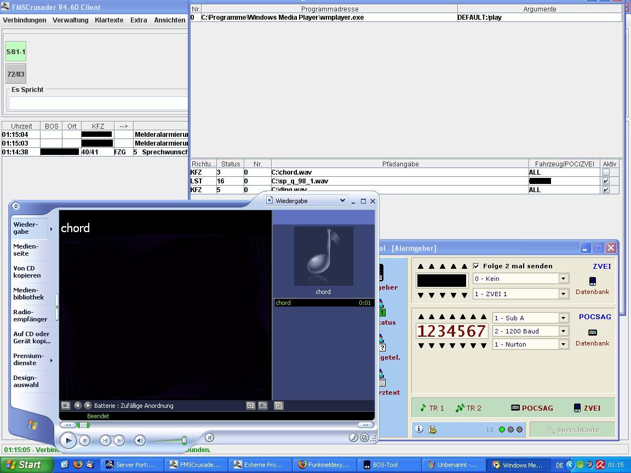Open the Wiedergabe playlist dropdown

point(342,200)
